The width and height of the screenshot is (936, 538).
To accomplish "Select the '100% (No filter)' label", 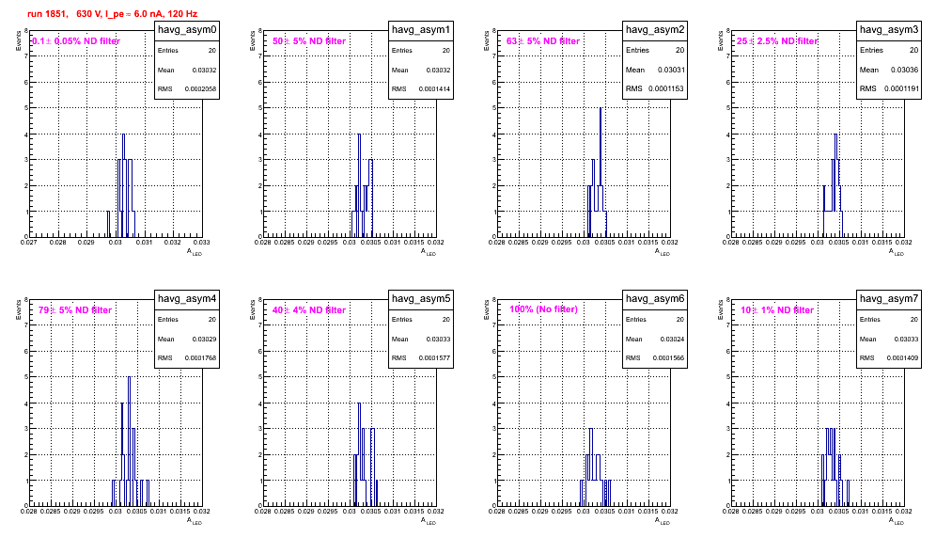I will (x=544, y=309).
